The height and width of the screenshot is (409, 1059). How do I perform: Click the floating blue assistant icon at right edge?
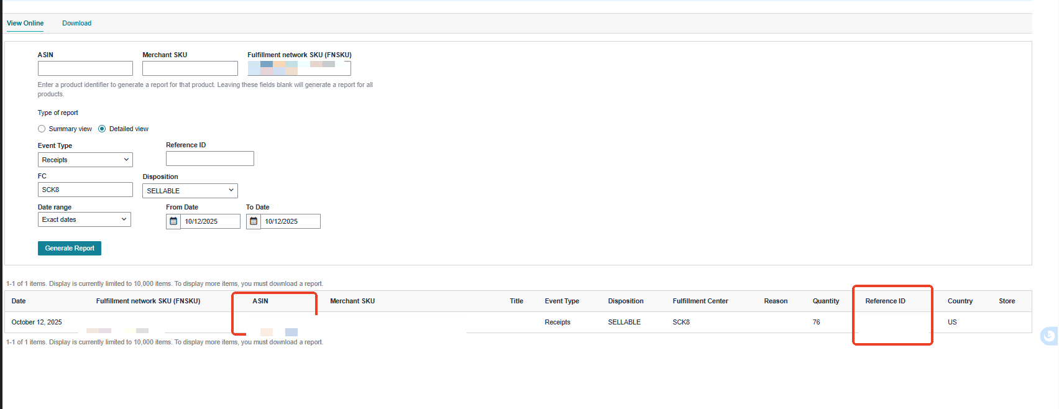[1049, 336]
